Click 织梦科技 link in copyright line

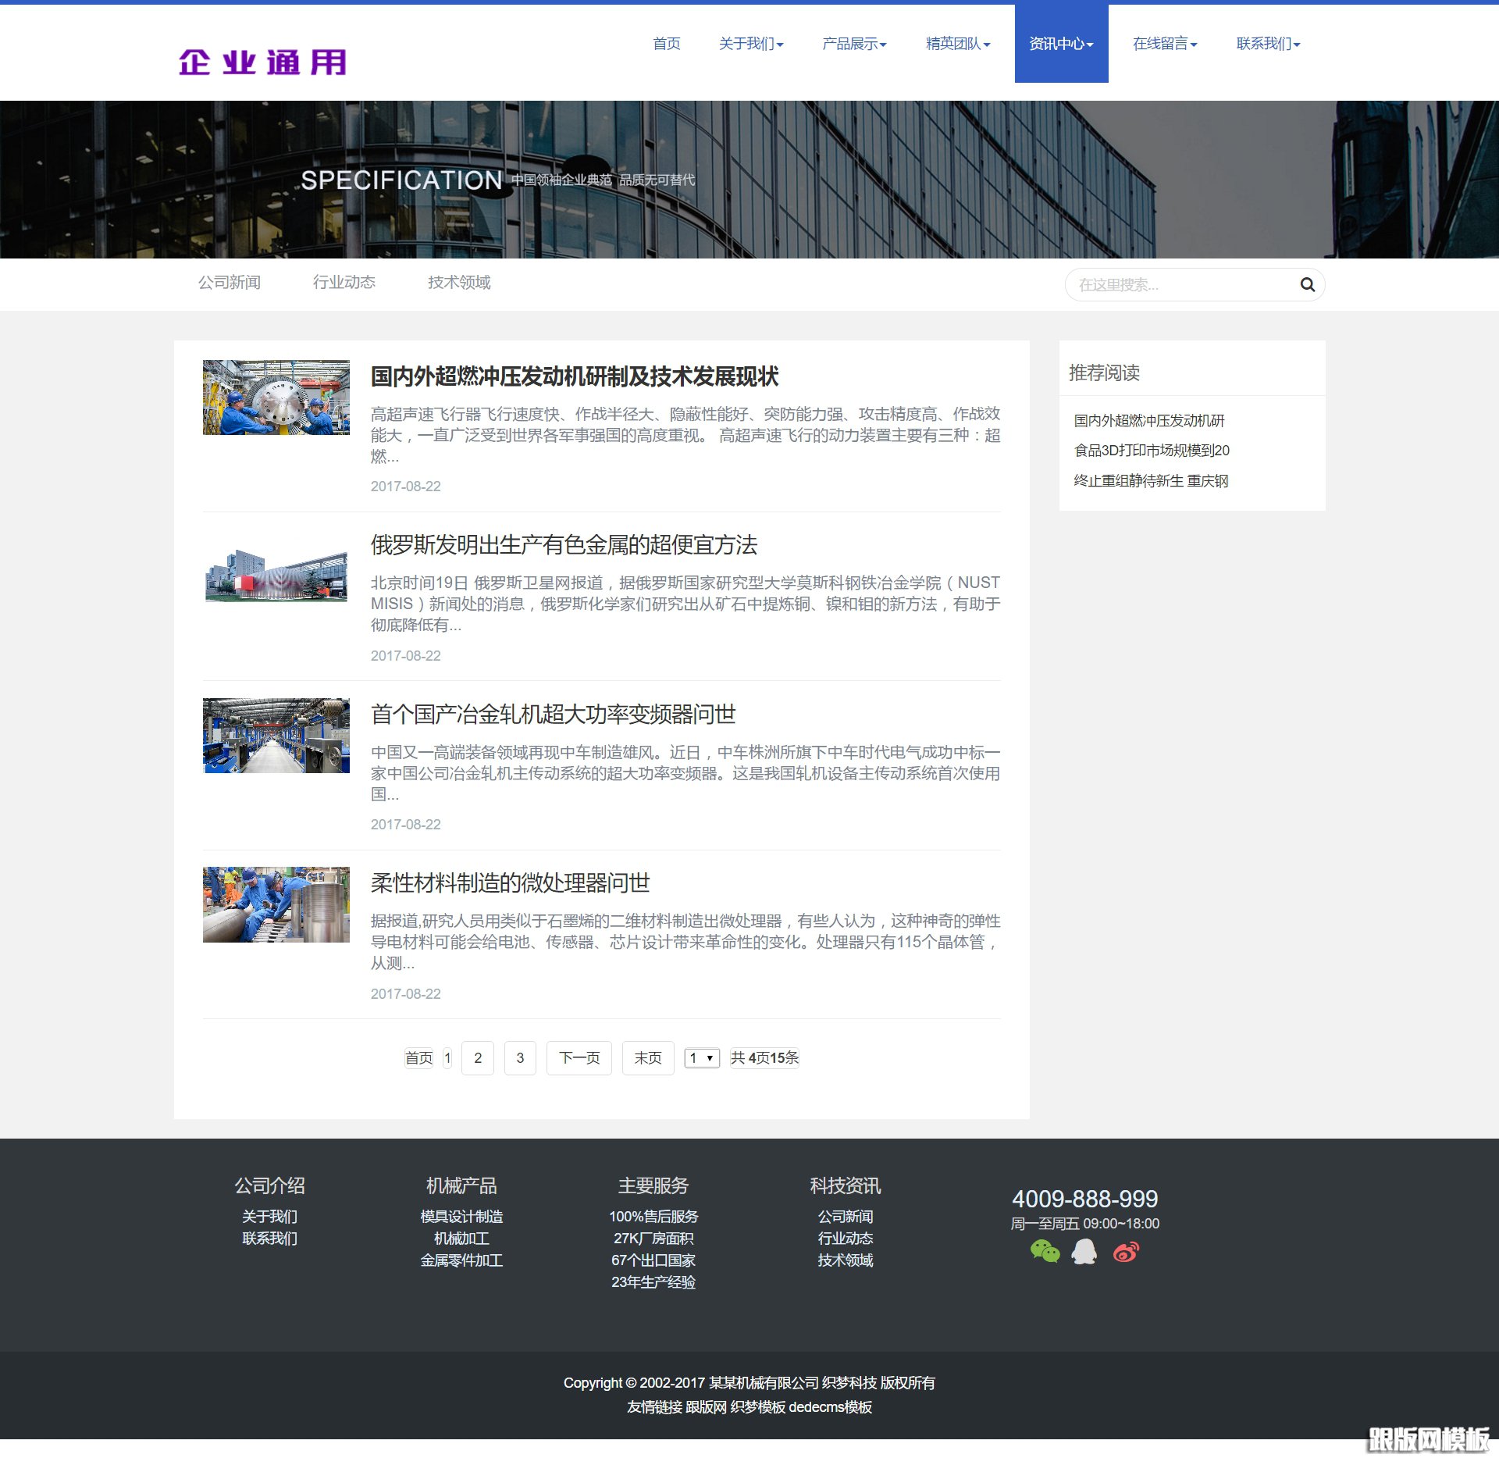849,1383
